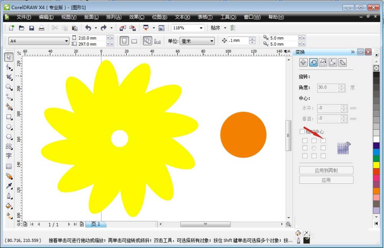The height and width of the screenshot is (248, 384).
Task: Open the zoom level 118% dropdown
Action: pos(201,28)
